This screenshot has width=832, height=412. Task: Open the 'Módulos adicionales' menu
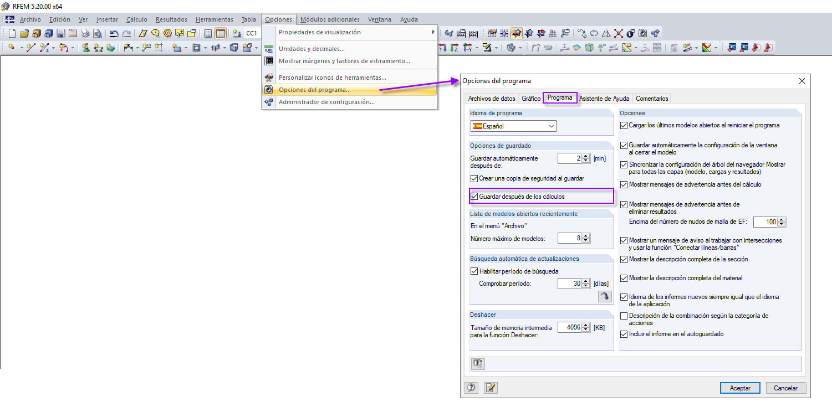pos(330,19)
